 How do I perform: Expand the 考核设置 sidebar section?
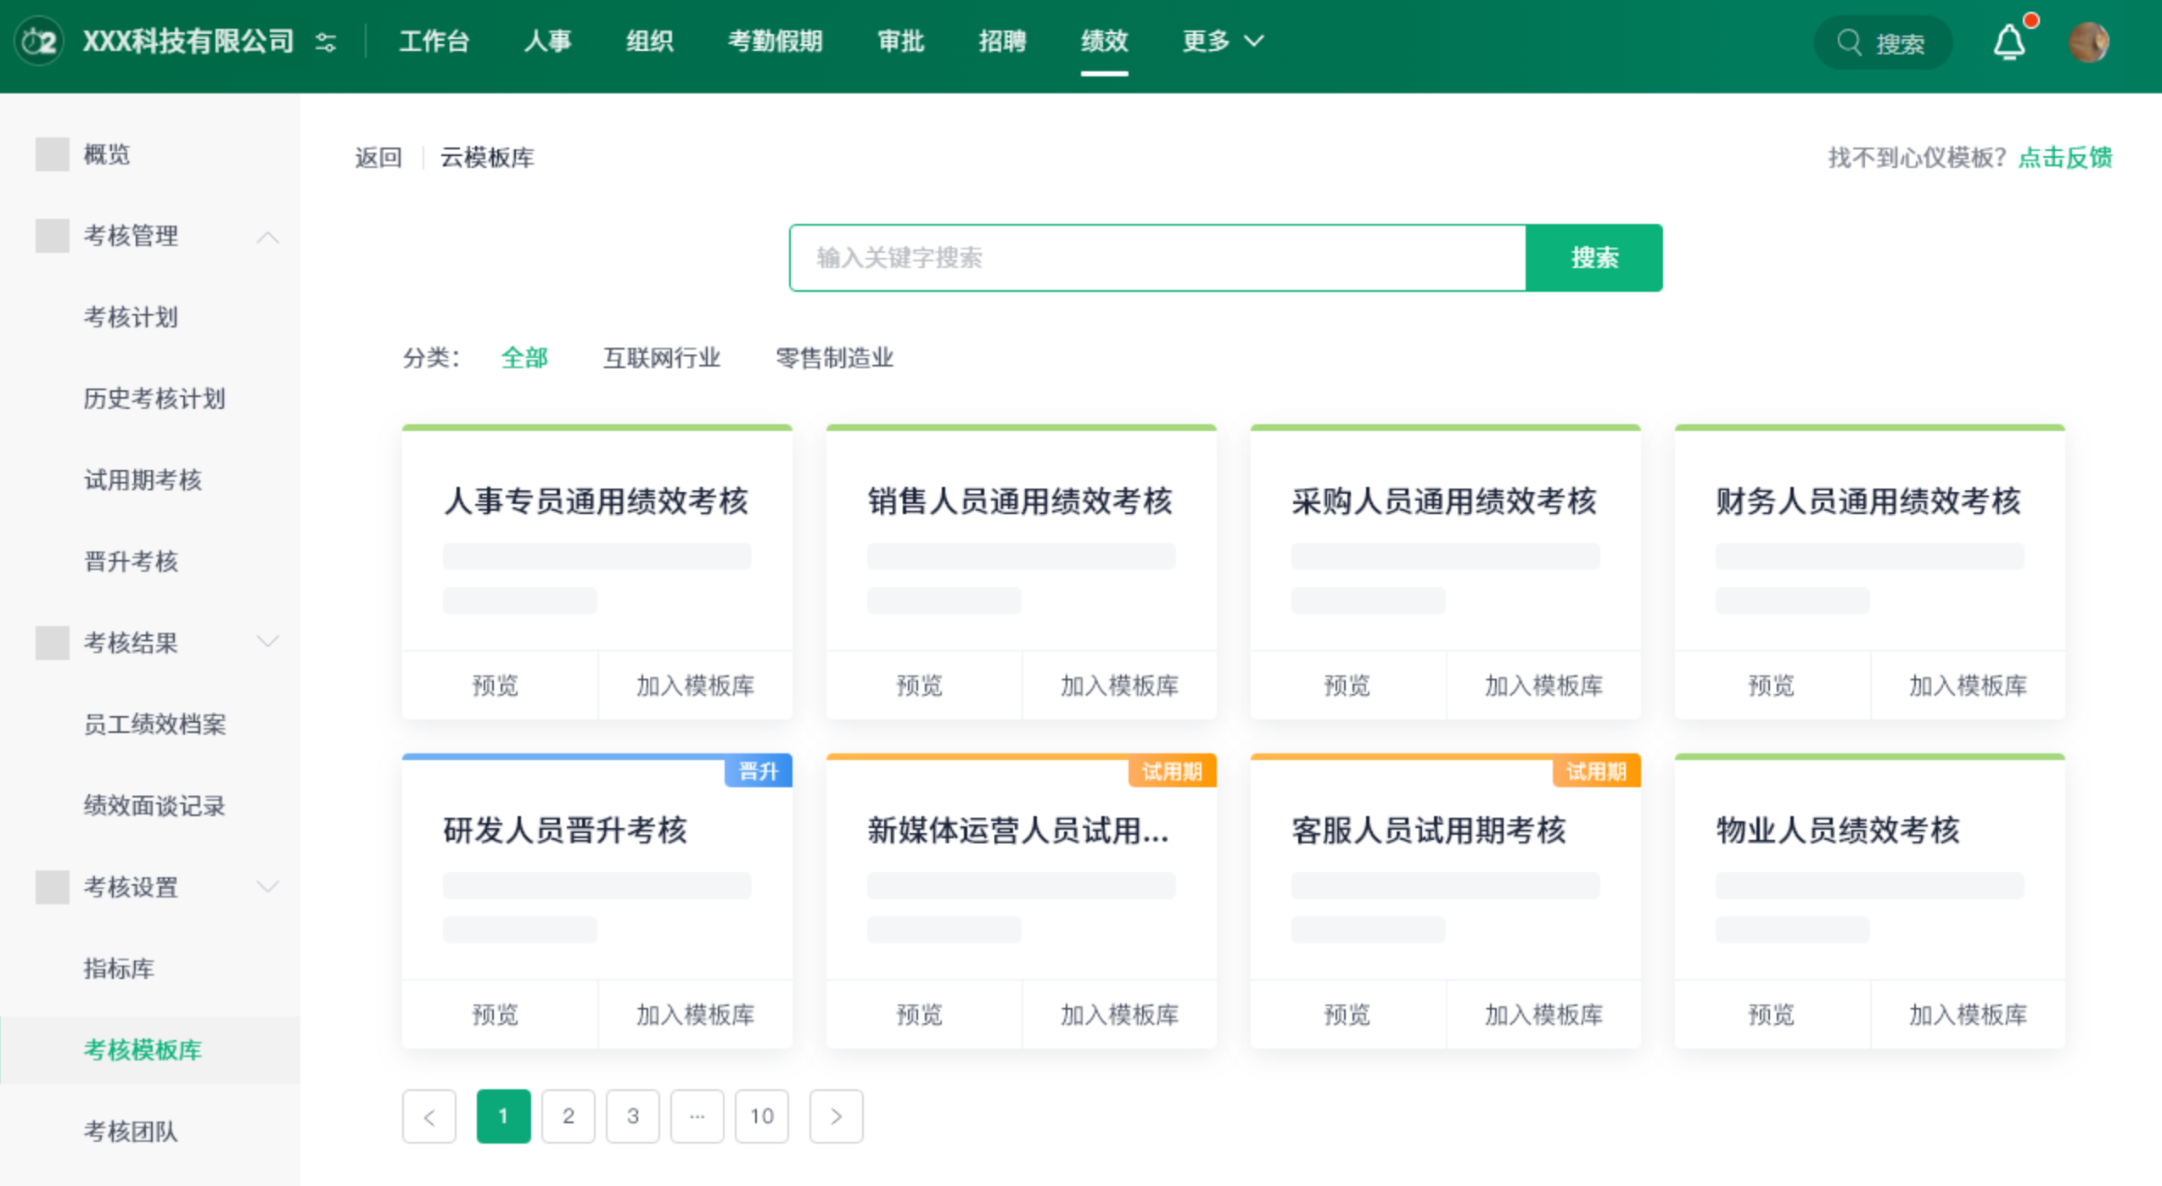(267, 887)
